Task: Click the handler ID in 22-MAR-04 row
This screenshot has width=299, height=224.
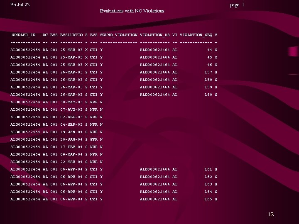Action: coord(25,162)
